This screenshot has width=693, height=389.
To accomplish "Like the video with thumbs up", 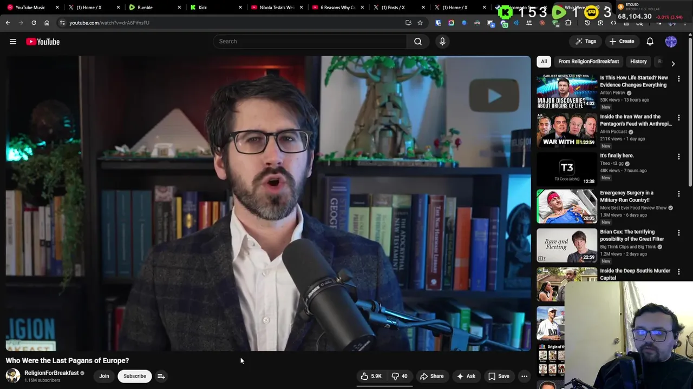I will pos(371,376).
